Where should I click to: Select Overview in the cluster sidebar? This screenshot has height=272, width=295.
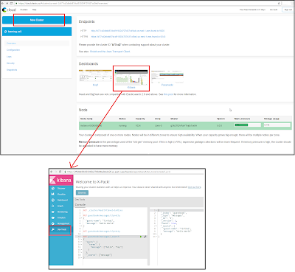[11, 43]
